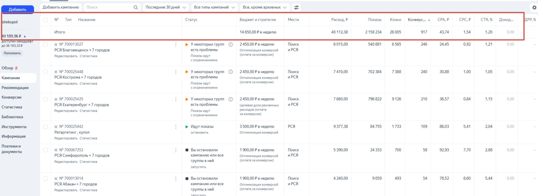Open three-dot menu for campaign 700025448
The image size is (538, 196).
[176, 72]
